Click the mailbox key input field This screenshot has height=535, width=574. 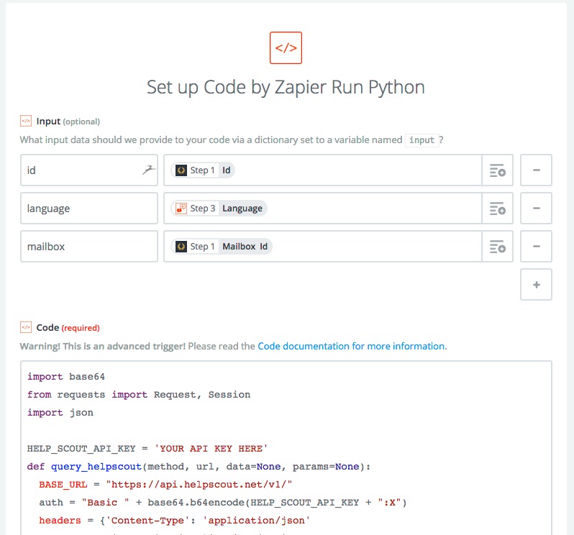89,246
